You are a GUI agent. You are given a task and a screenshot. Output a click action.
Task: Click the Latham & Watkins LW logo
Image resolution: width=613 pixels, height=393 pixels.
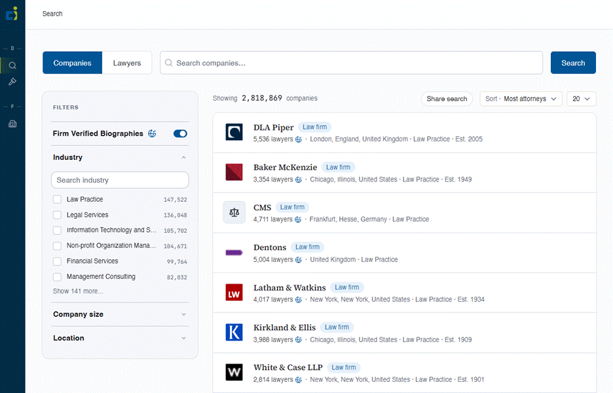pyautogui.click(x=234, y=293)
